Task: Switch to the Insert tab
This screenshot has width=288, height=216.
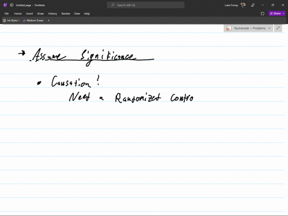Action: (x=29, y=14)
